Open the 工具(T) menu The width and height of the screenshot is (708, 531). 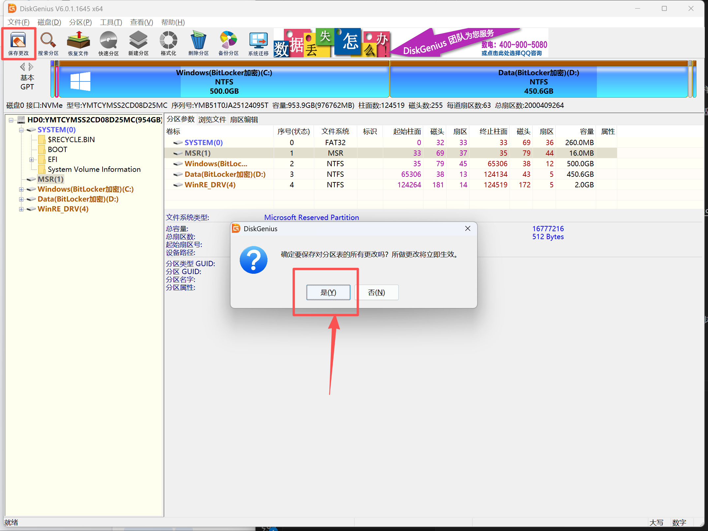tap(111, 22)
